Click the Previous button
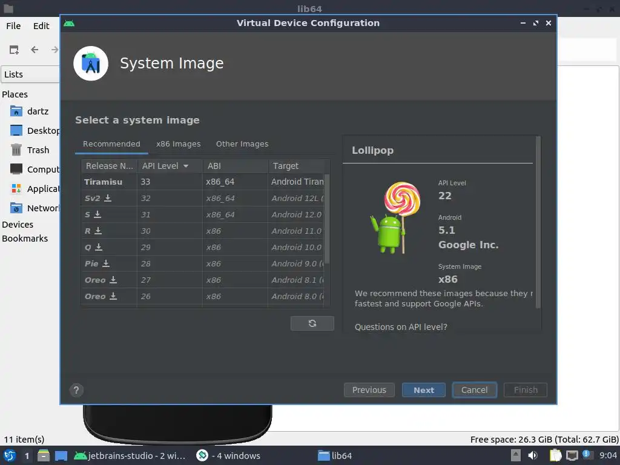620x465 pixels. tap(369, 390)
